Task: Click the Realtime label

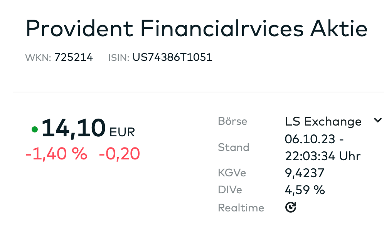Action: (x=241, y=208)
